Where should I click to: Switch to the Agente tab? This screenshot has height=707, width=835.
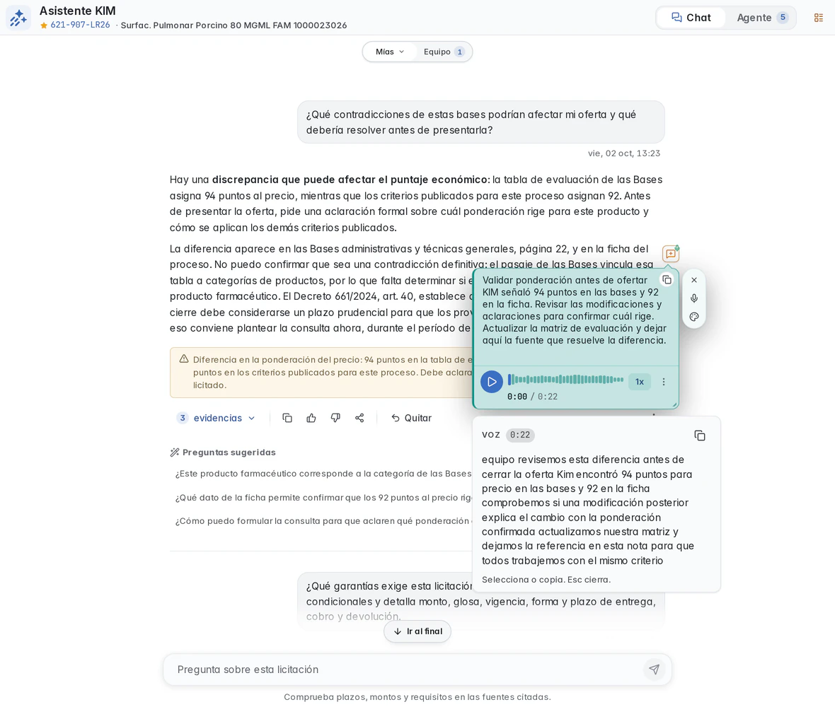click(762, 18)
